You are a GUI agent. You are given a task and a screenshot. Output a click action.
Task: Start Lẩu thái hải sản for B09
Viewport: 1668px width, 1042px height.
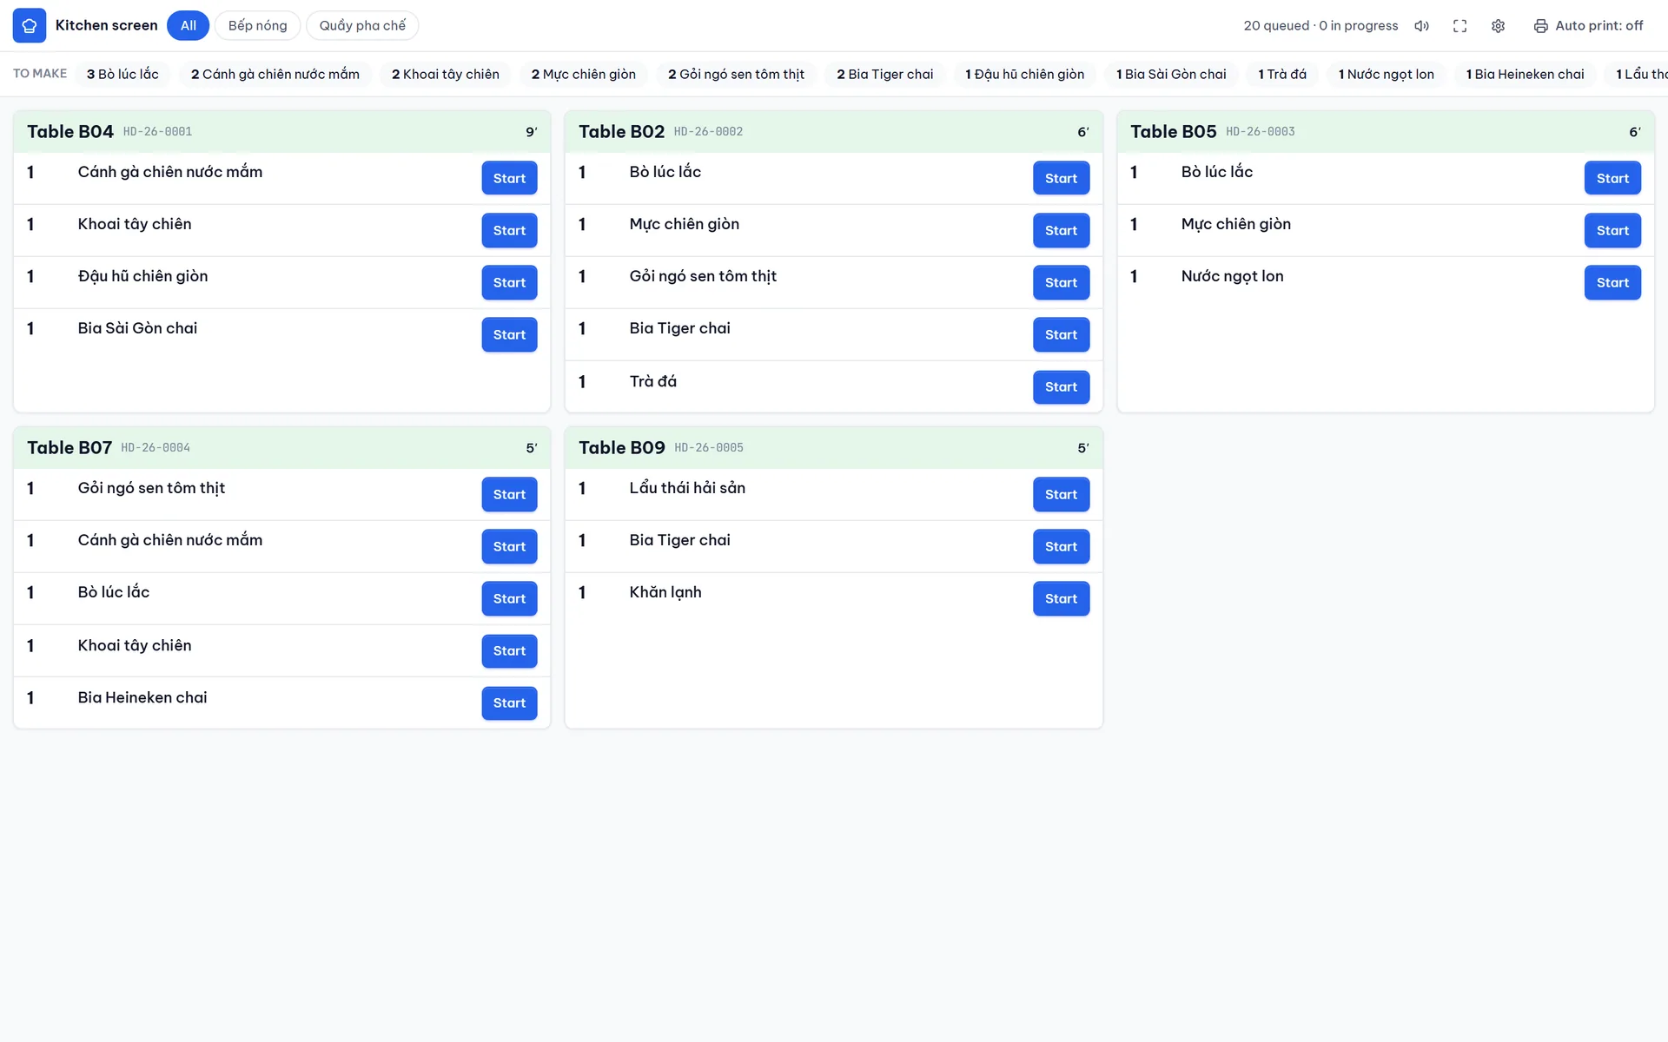[1061, 494]
